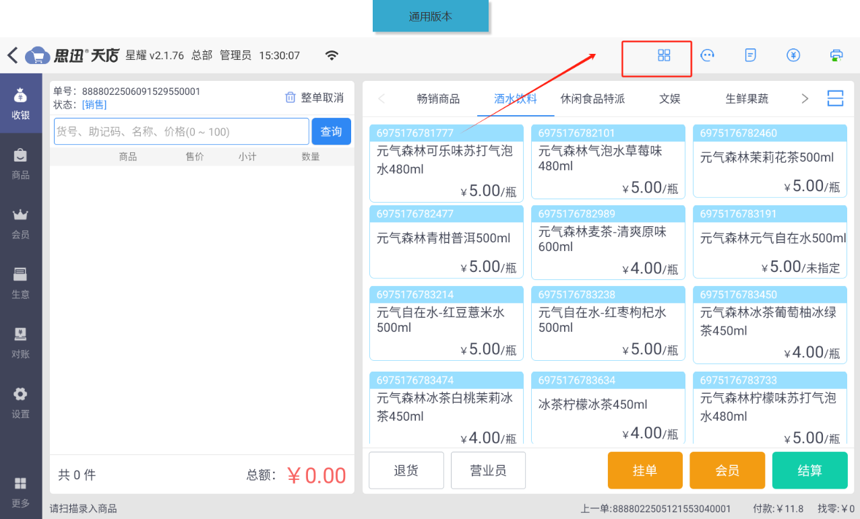
Task: Show previous categories with left chevron
Action: point(381,99)
